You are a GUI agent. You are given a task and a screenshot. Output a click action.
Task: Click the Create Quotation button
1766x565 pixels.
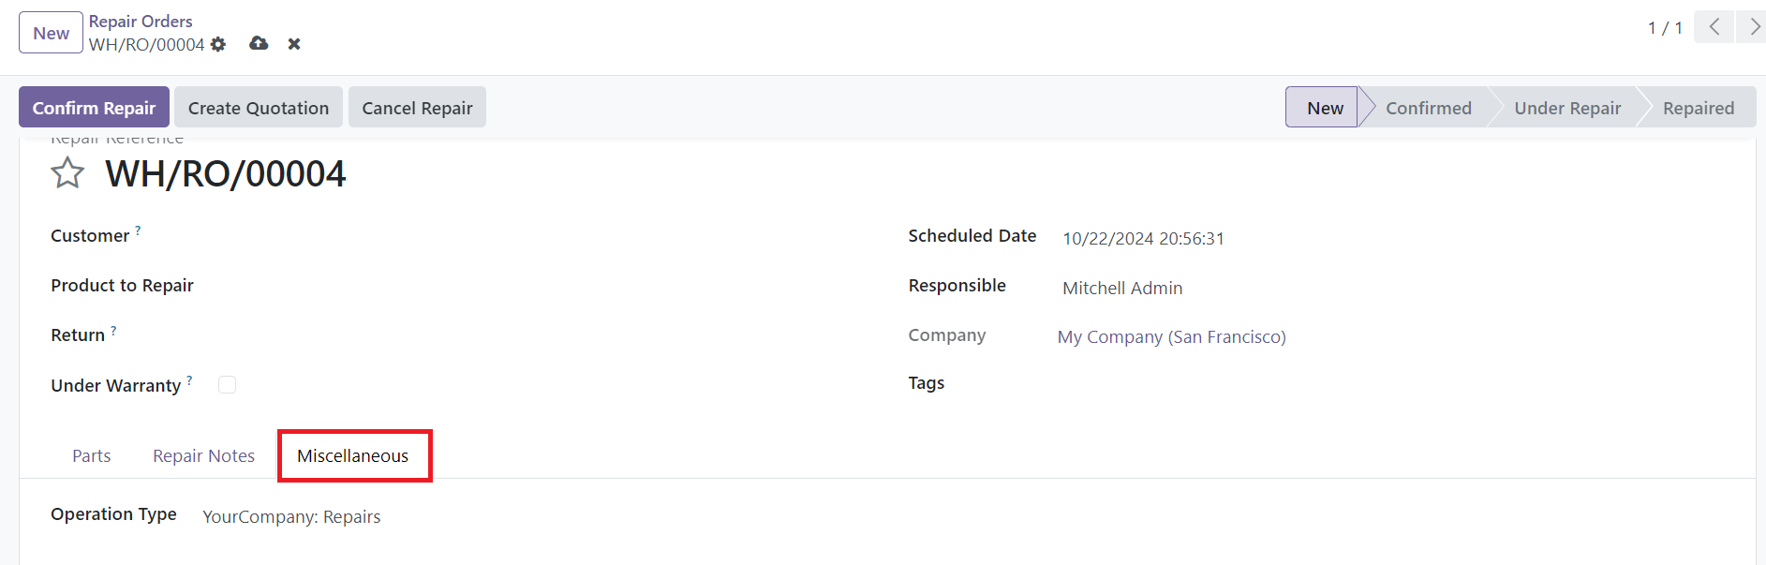(259, 108)
